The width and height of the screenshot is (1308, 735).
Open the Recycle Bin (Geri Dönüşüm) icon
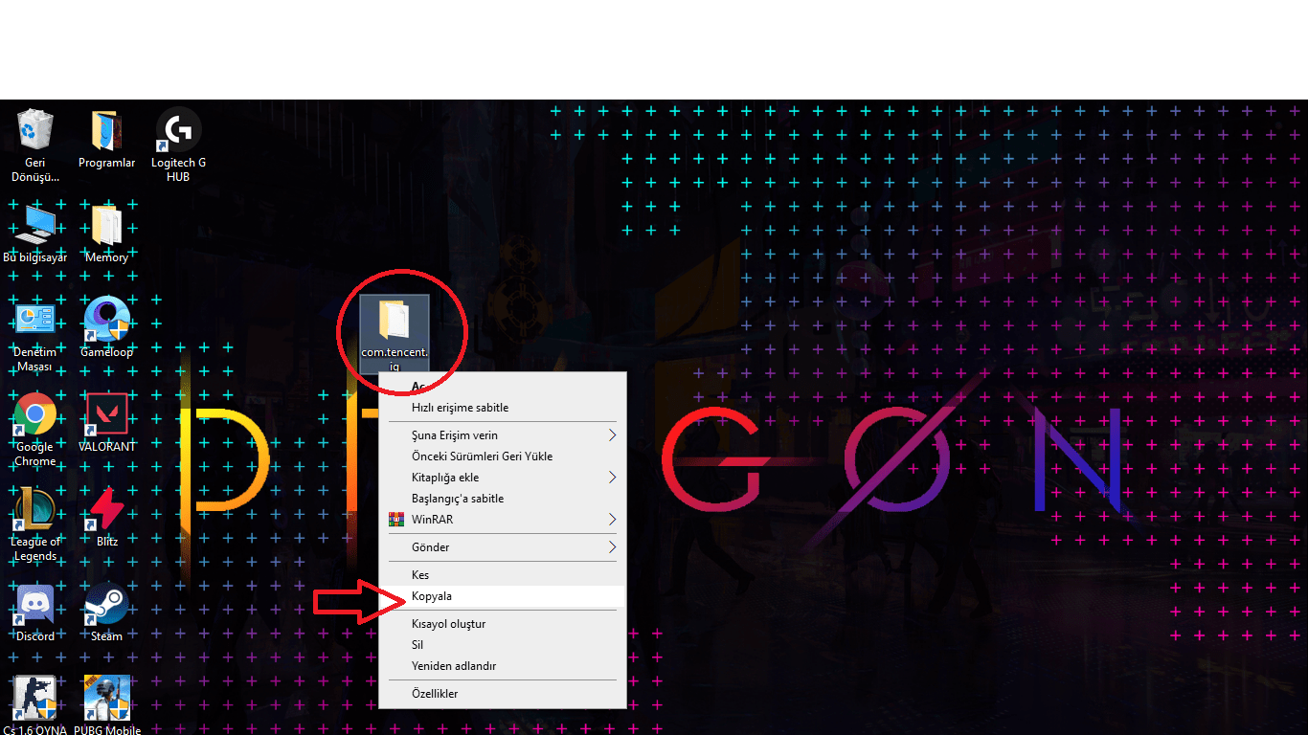click(35, 145)
